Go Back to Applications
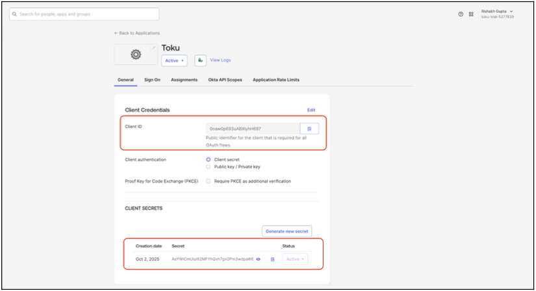The image size is (536, 291). (x=137, y=33)
